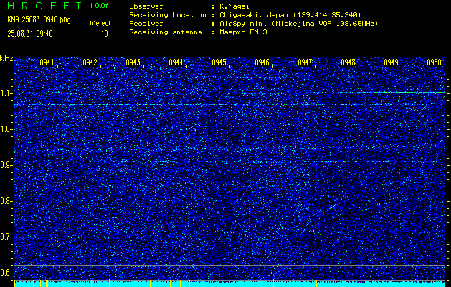Click the Receiving antenna label
This screenshot has width=451, height=287.
[166, 32]
